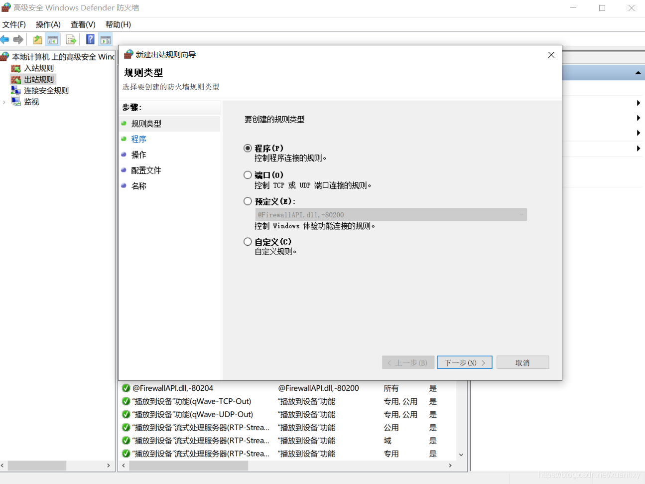
Task: Click horizontal scrollbar thumb of the rules list
Action: [x=188, y=466]
